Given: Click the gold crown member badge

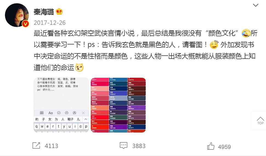Looking at the screenshot, I should point(59,12).
